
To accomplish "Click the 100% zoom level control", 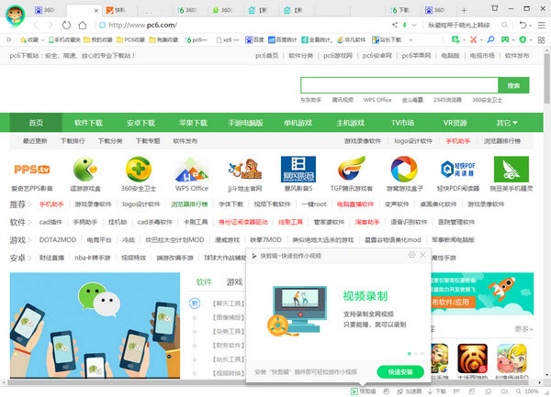I will pyautogui.click(x=527, y=391).
